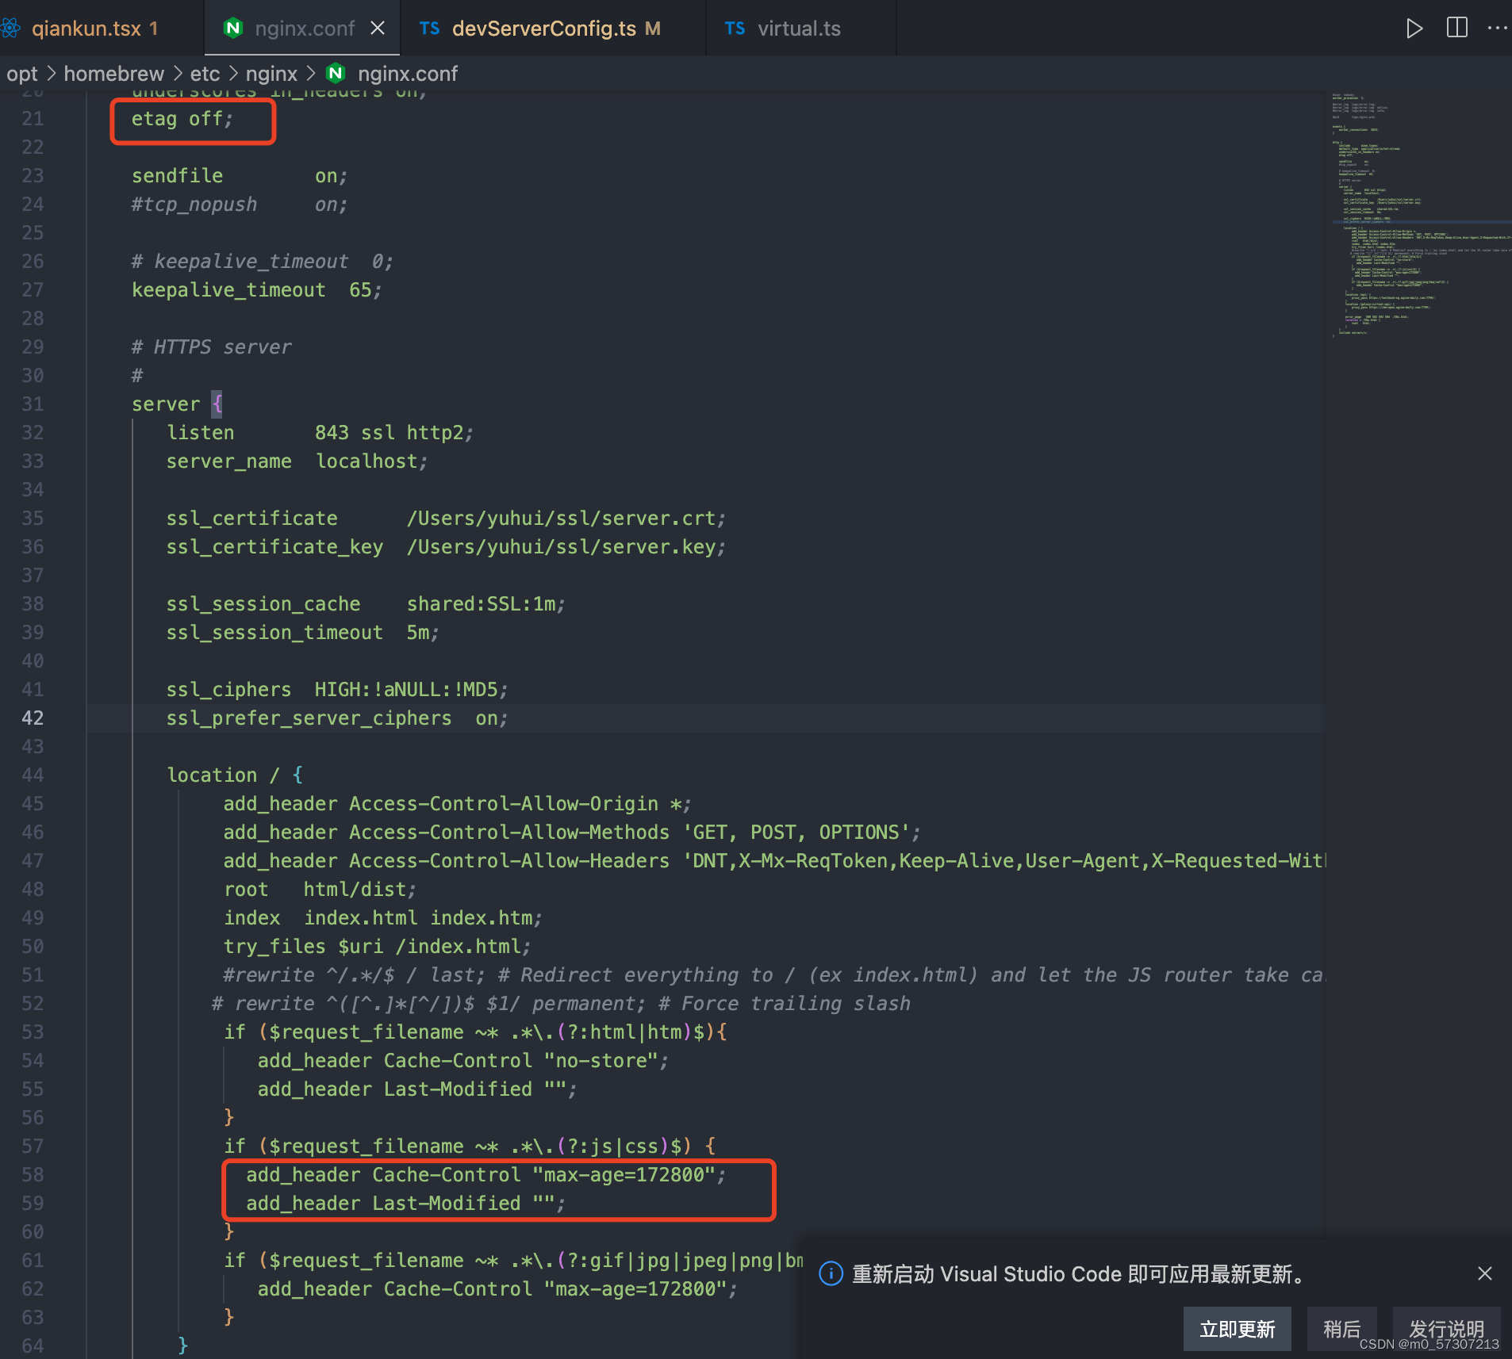The width and height of the screenshot is (1512, 1359).
Task: Click 'add_header Last-Modified' on line 59
Action: pos(383,1204)
